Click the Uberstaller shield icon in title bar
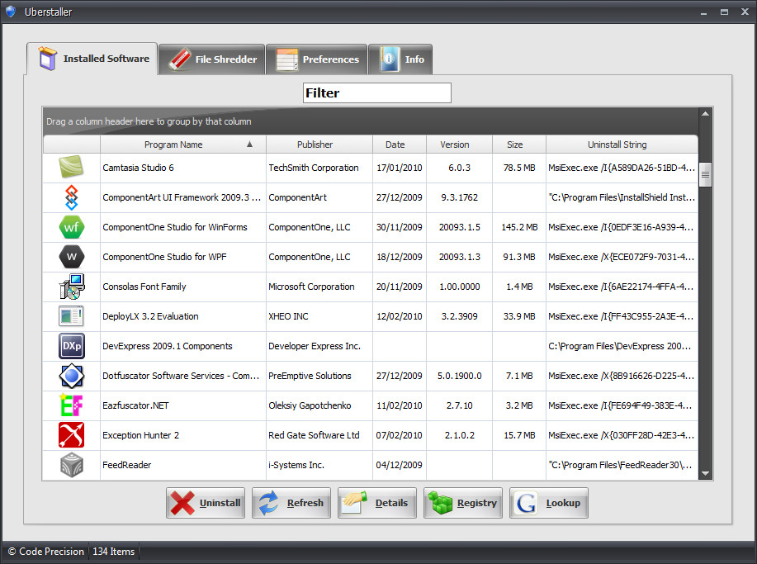The height and width of the screenshot is (564, 757). click(11, 12)
